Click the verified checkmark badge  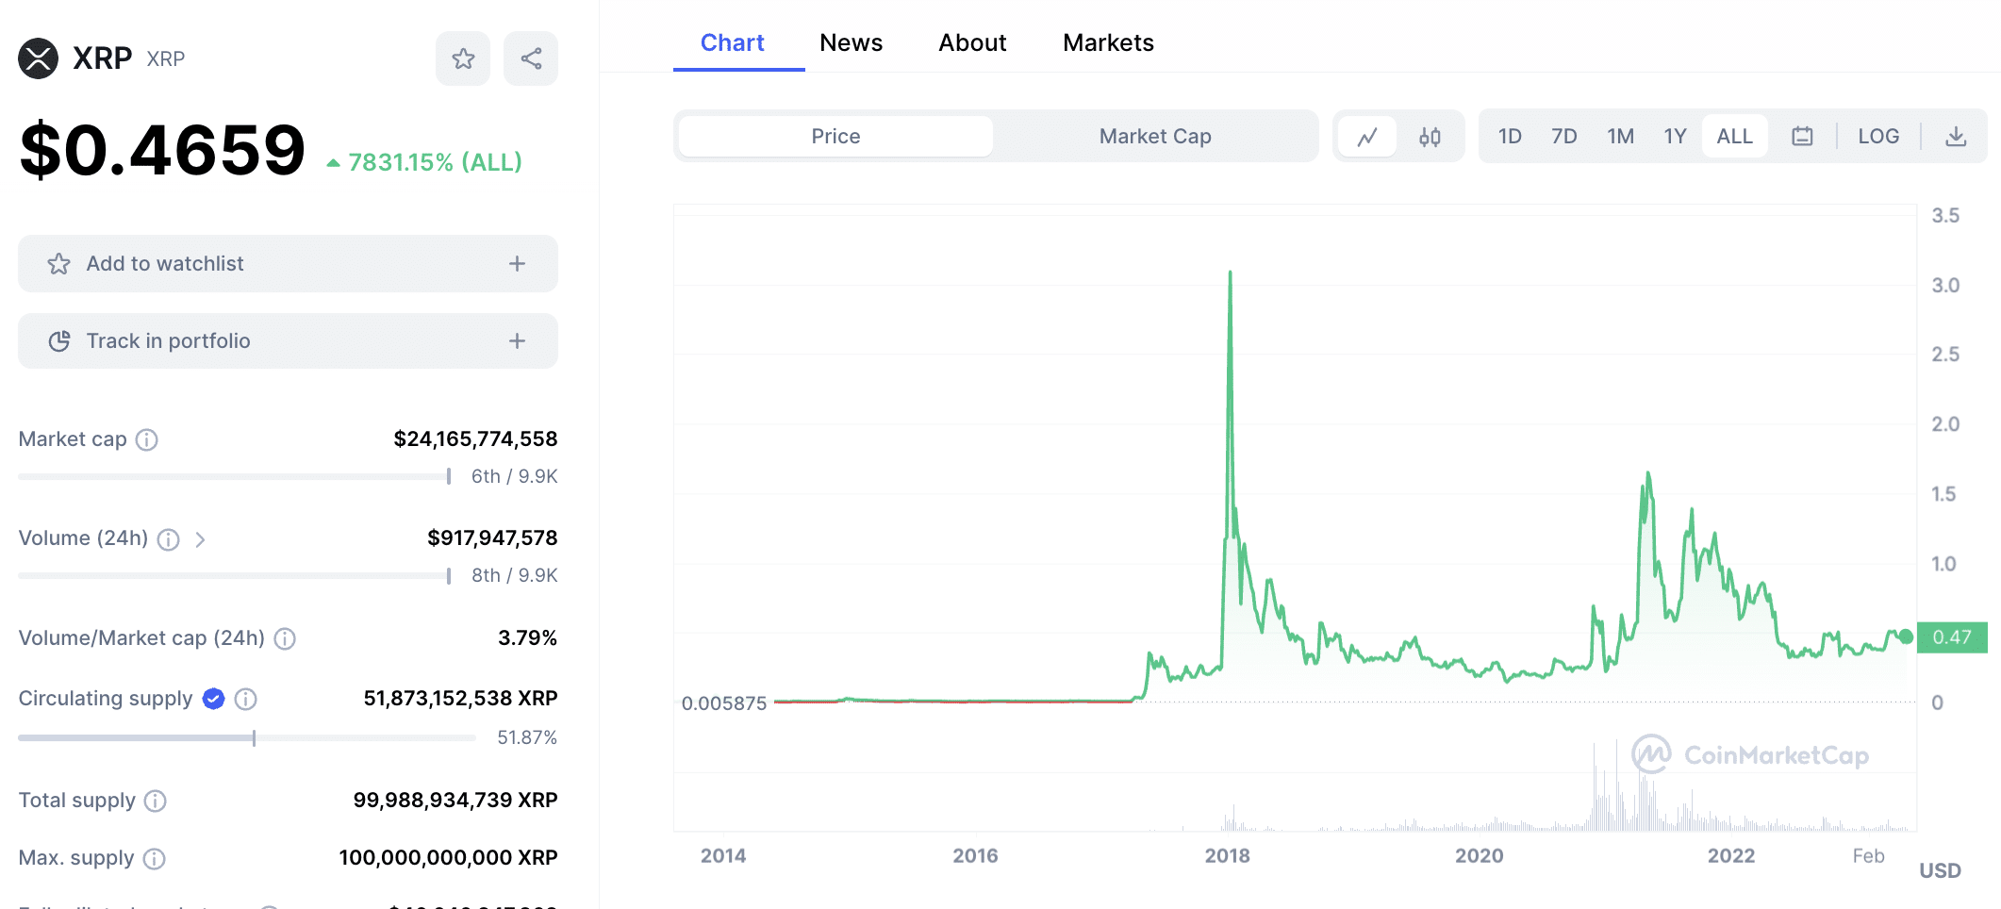[214, 699]
